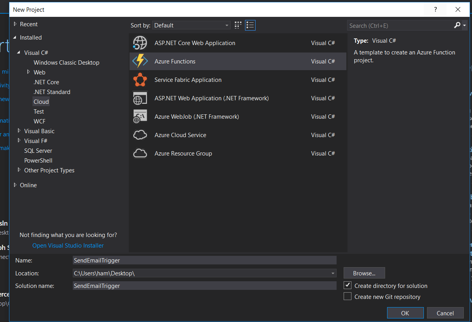Click the OK button
This screenshot has width=472, height=322.
pos(405,313)
